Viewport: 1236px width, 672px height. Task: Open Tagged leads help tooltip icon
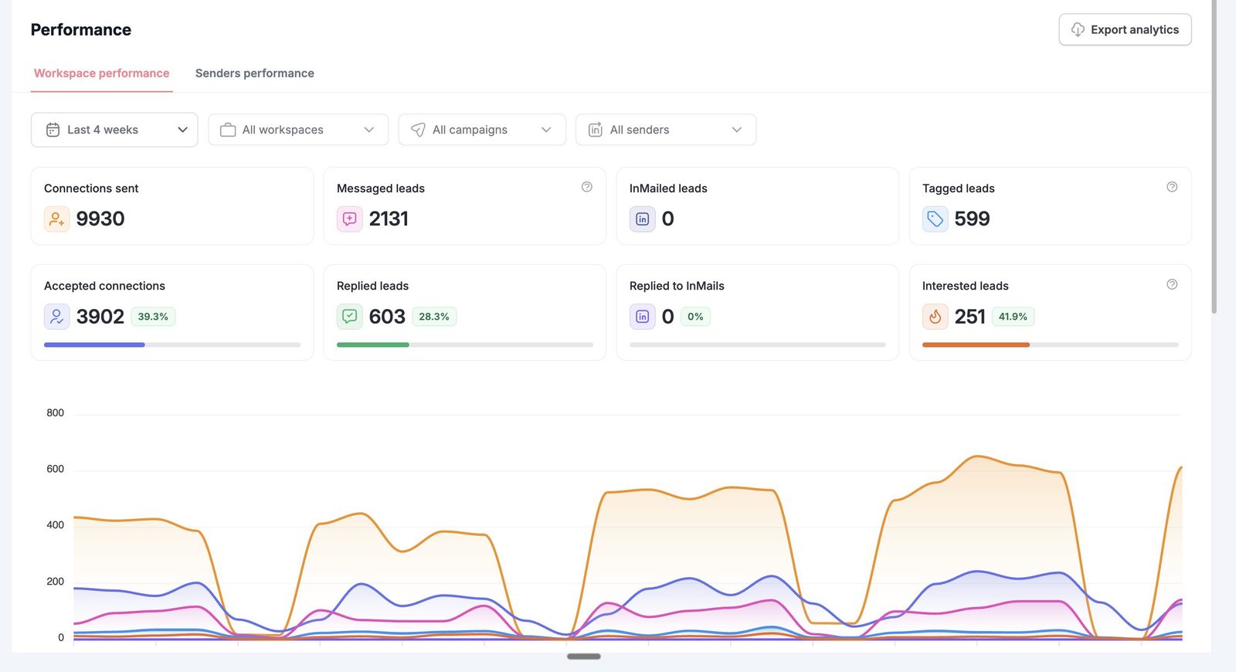1172,187
